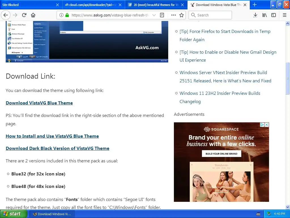Open How to Install and Use VistaVG link
The image size is (290, 218).
tap(52, 136)
